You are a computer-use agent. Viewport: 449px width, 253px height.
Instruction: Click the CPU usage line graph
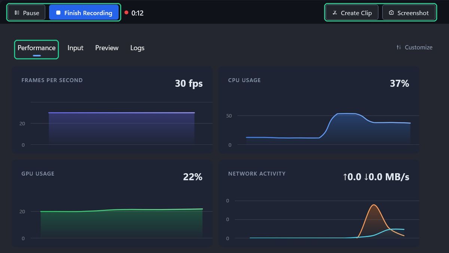(328, 129)
